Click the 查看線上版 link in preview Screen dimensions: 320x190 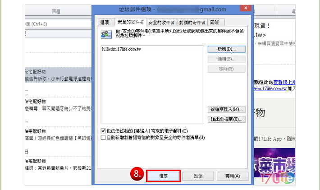point(284,82)
